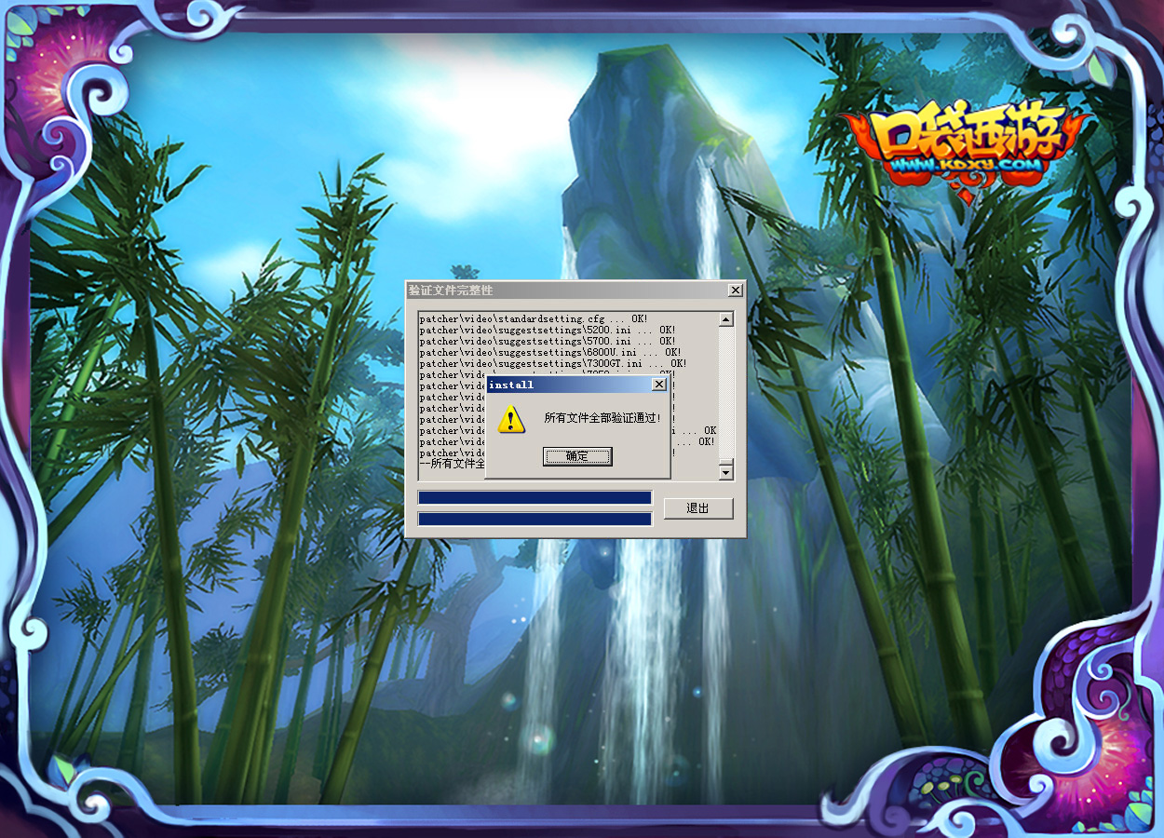Click the log scrollbar up arrow
Image resolution: width=1164 pixels, height=838 pixels.
pyautogui.click(x=726, y=319)
